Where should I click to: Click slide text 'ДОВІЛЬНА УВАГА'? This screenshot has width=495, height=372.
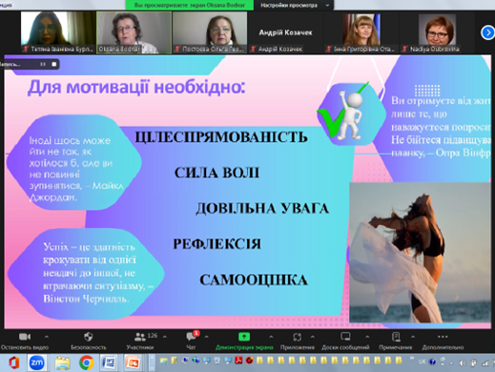click(262, 209)
